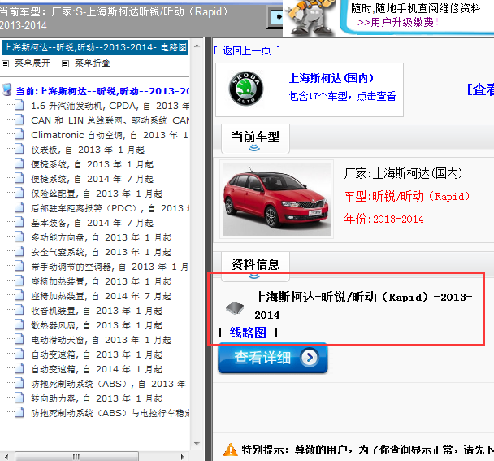
Task: Click document icon beside 收音机装置 row
Action: (x=19, y=309)
